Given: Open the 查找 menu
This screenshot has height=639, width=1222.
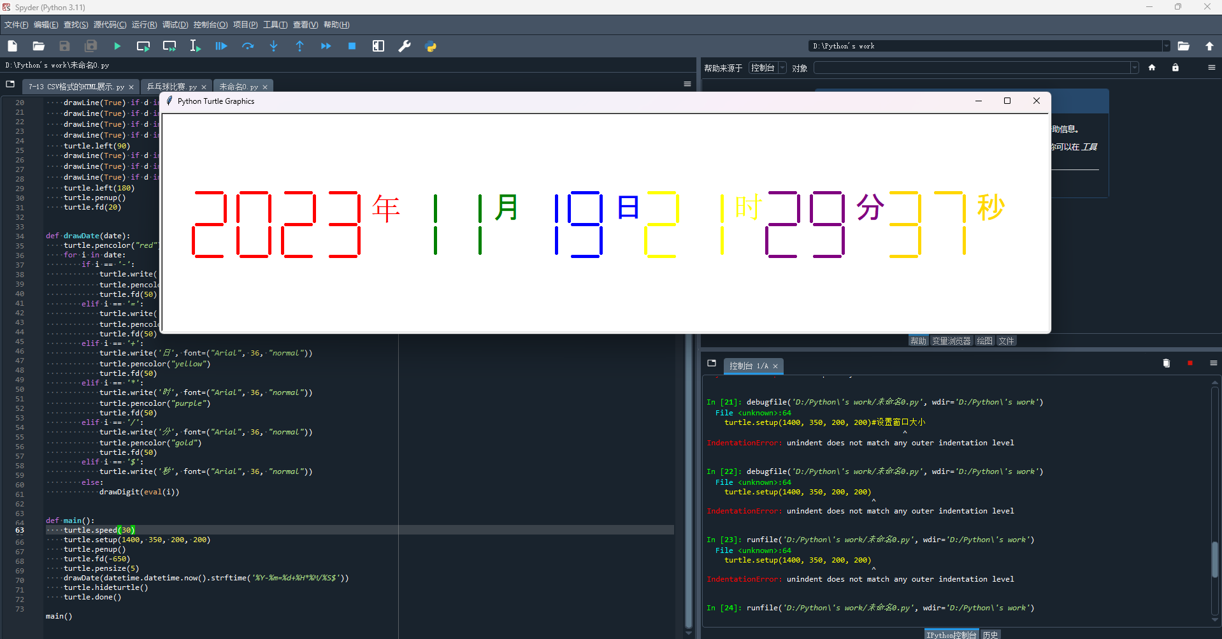Looking at the screenshot, I should pos(76,25).
